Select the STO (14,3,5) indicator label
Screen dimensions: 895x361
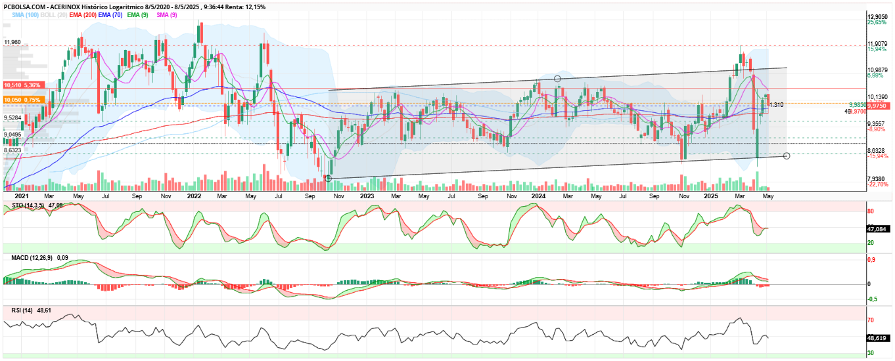coord(27,205)
